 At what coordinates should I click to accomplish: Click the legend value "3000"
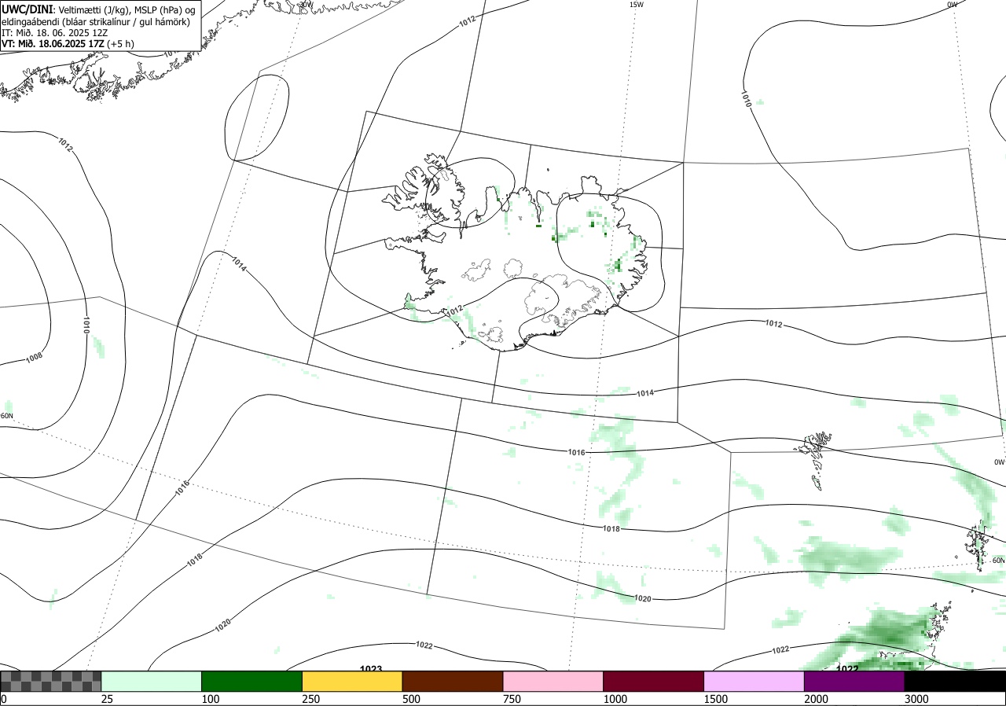(917, 699)
